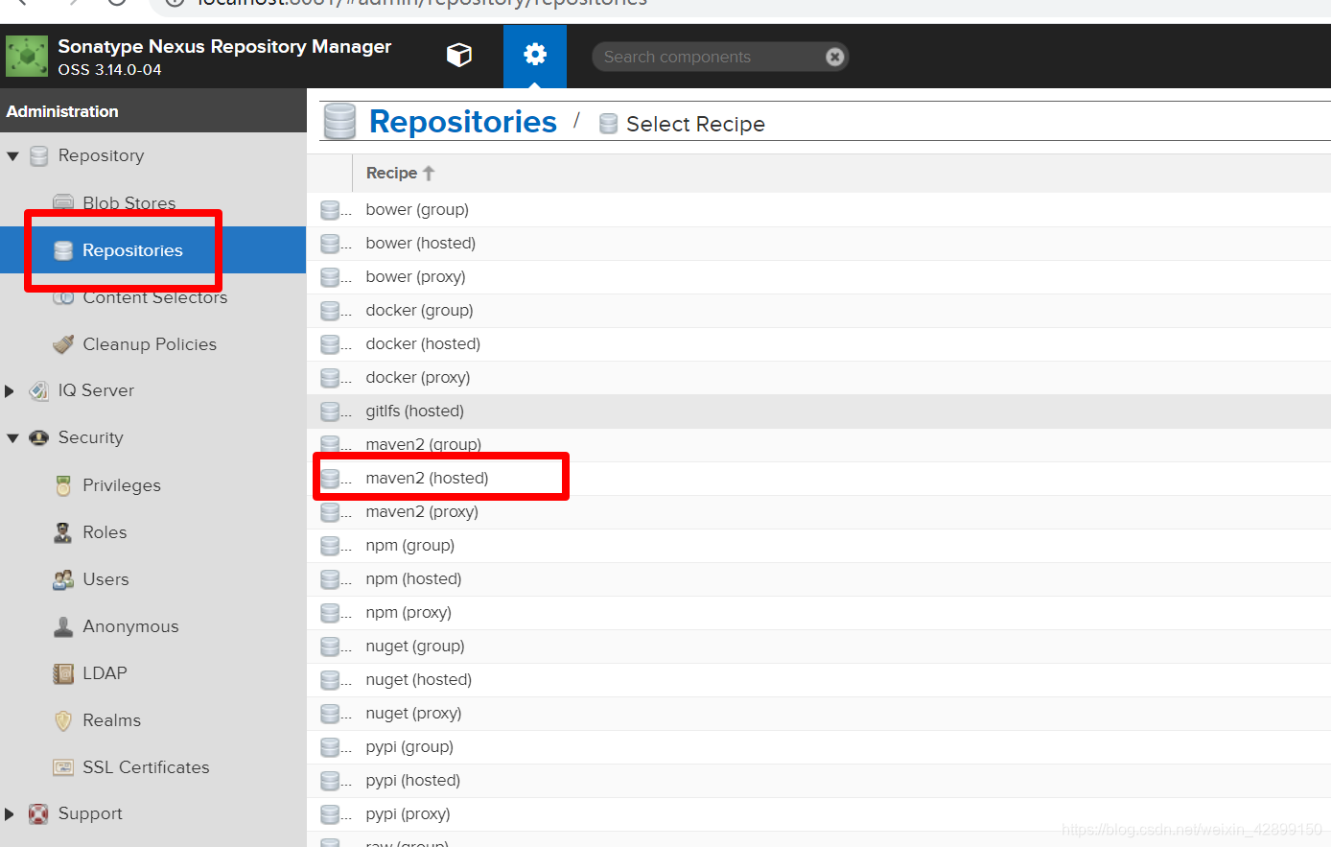Screen dimensions: 1331x847
Task: Click the database icon beside nuget (hosted)
Action: [x=331, y=680]
